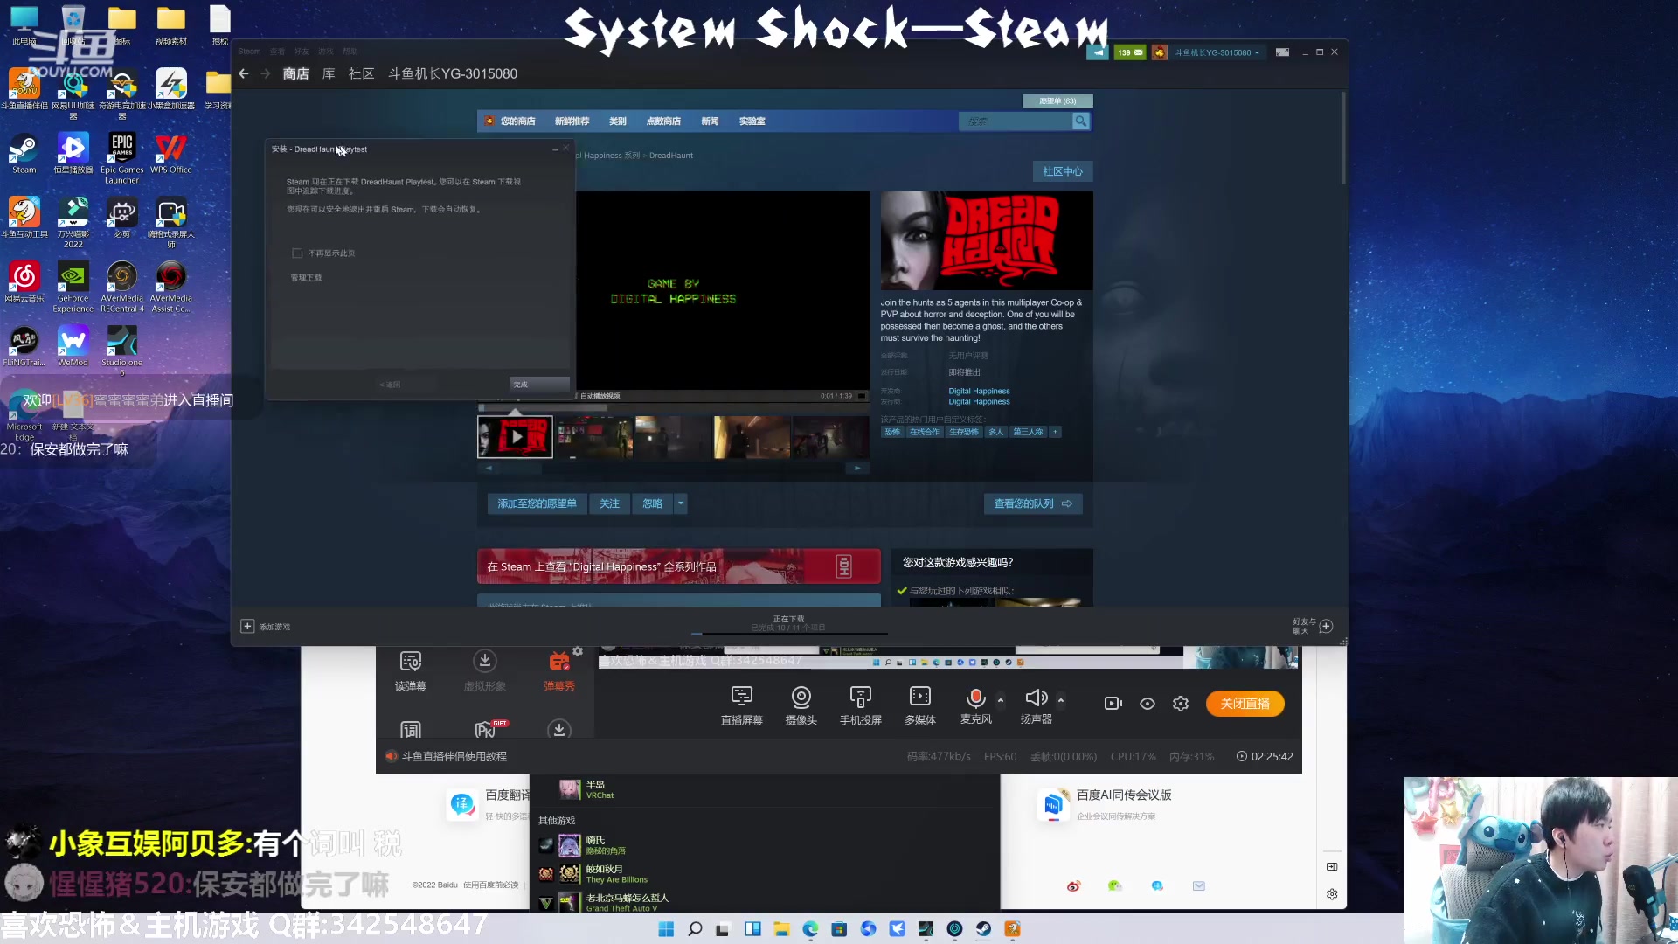Click the Windows Start button in taskbar
The image size is (1678, 944).
[666, 928]
